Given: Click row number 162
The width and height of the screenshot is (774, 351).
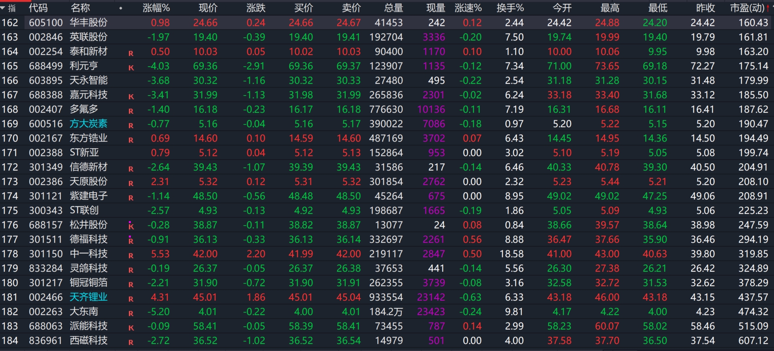Looking at the screenshot, I should tap(10, 23).
